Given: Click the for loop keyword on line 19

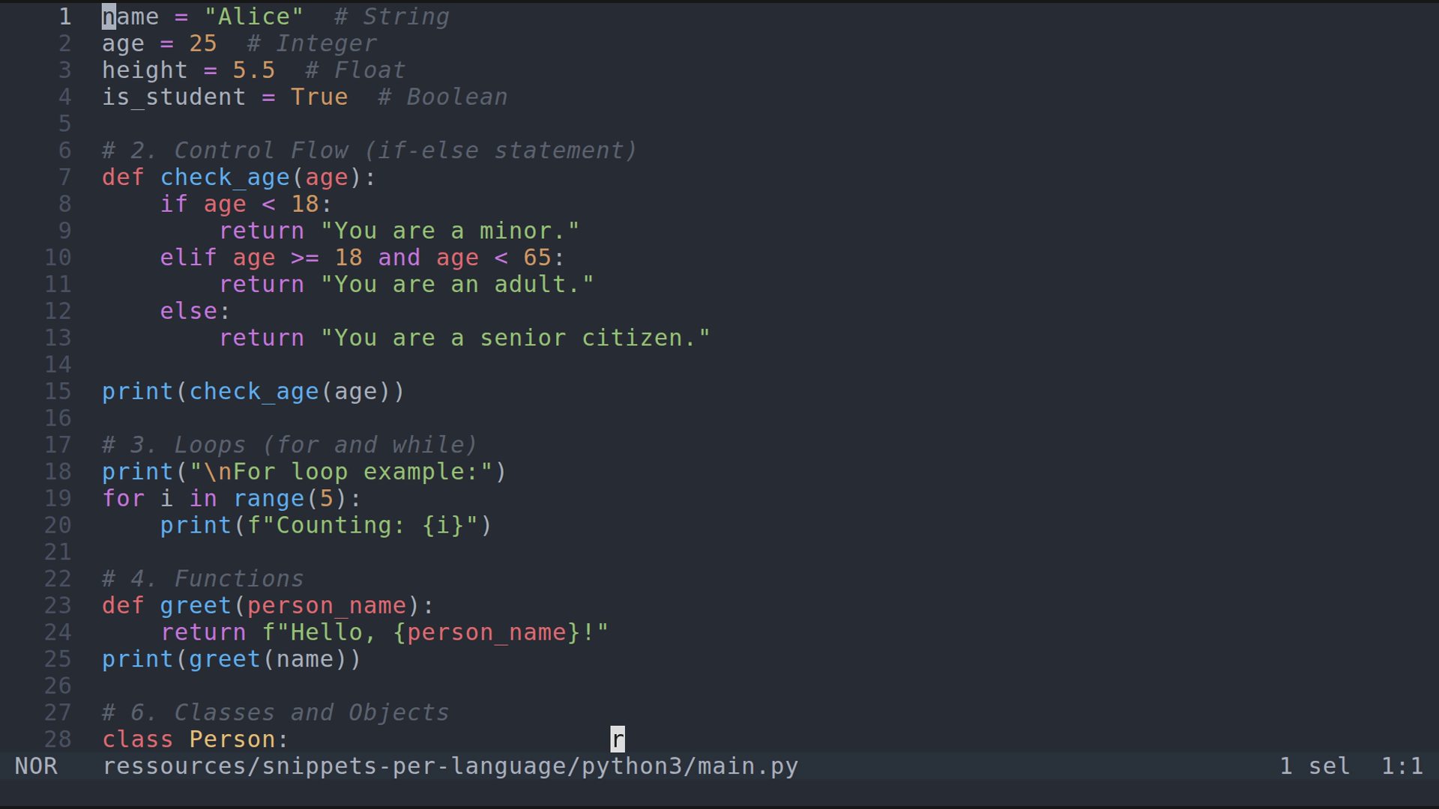Looking at the screenshot, I should [x=123, y=498].
